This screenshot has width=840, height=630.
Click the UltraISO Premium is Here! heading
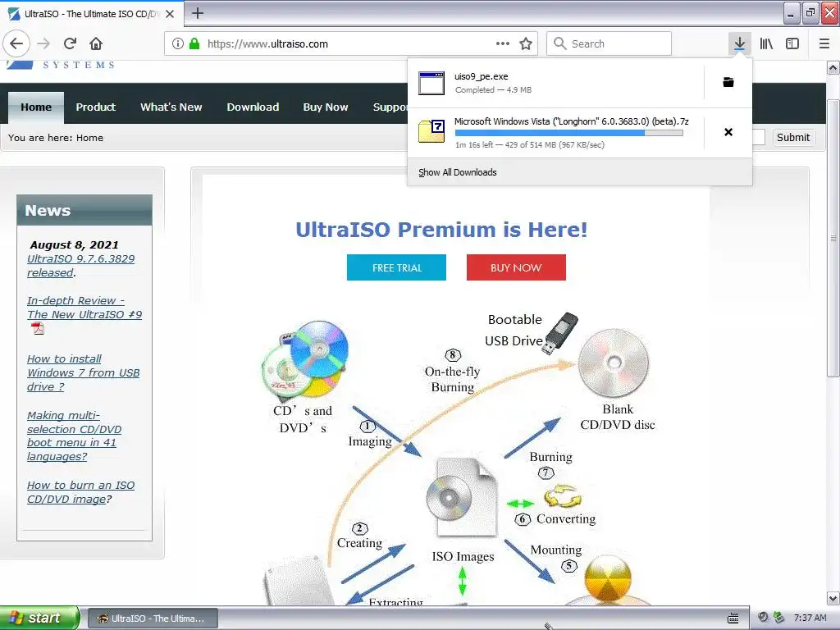pyautogui.click(x=441, y=230)
